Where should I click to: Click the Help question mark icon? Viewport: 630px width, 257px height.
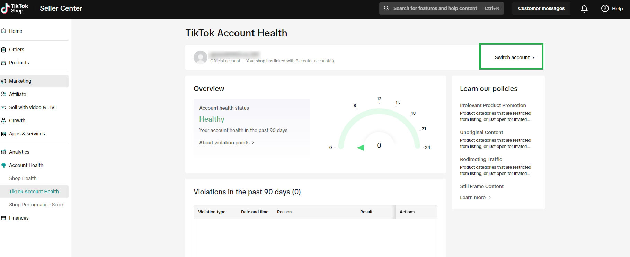pyautogui.click(x=605, y=9)
